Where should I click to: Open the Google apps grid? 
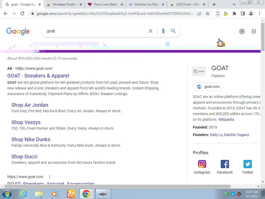pyautogui.click(x=254, y=31)
